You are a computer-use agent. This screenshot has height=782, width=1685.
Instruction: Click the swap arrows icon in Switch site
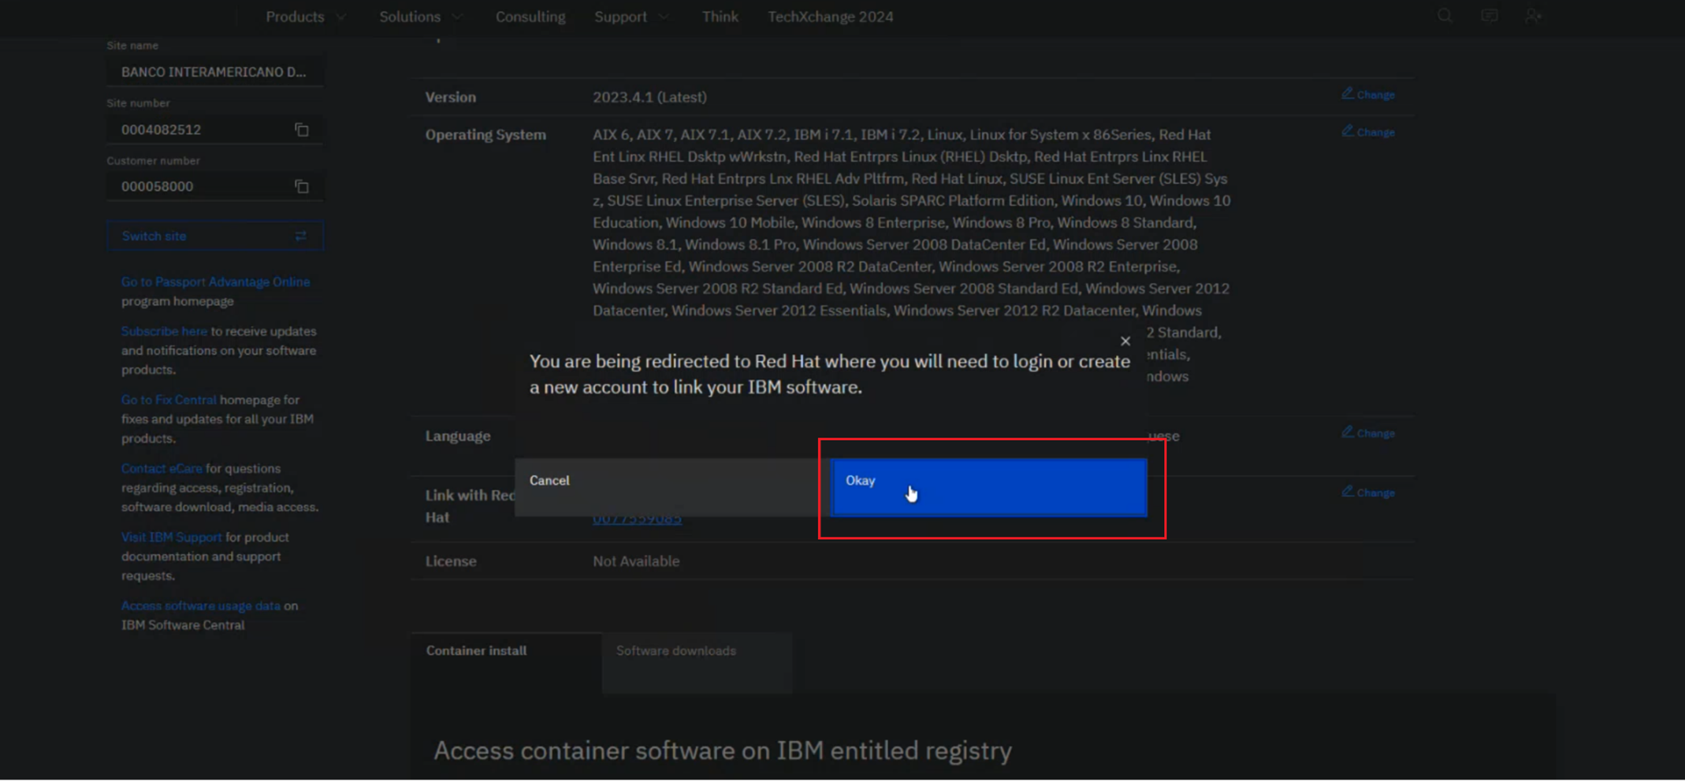point(301,236)
